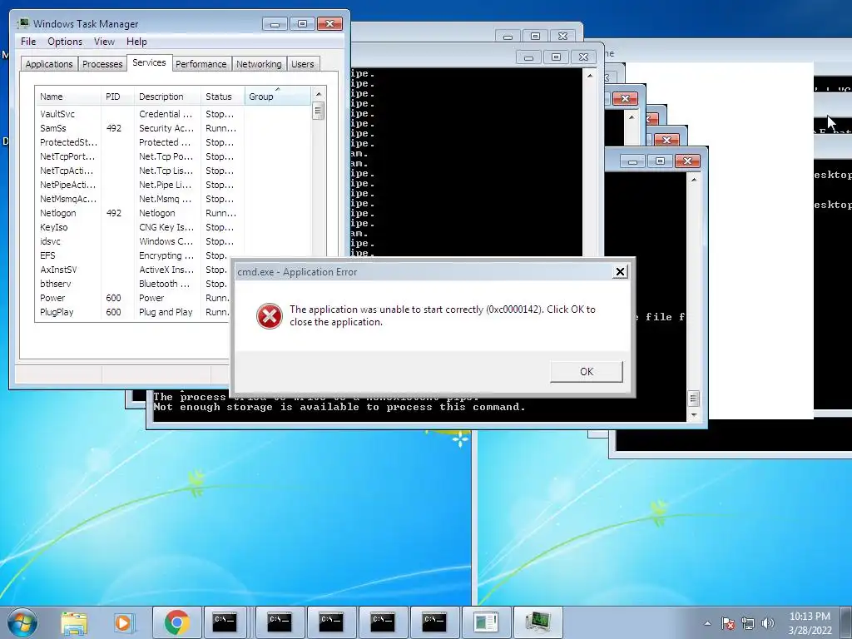Select the EFS service row
The width and height of the screenshot is (852, 639).
pos(133,255)
